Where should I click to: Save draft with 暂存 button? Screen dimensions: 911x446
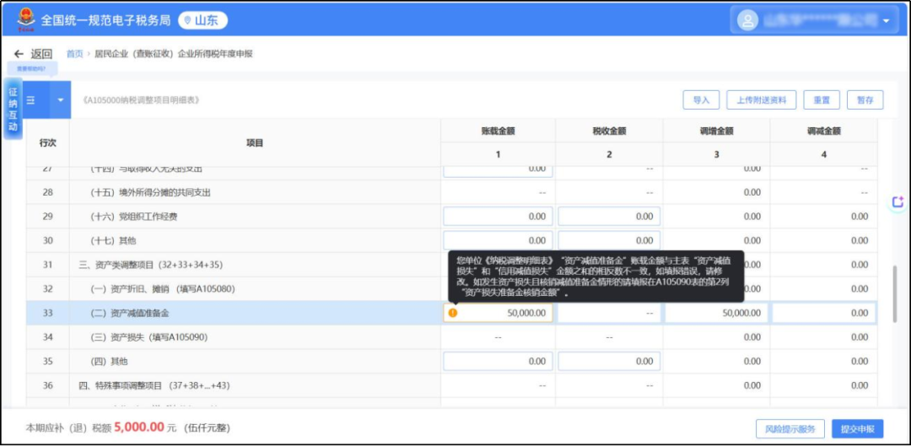pos(865,99)
